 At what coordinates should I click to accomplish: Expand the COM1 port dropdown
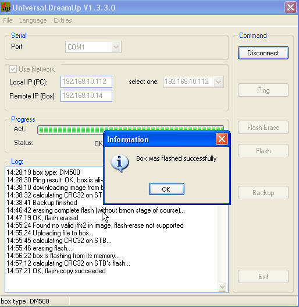116,47
